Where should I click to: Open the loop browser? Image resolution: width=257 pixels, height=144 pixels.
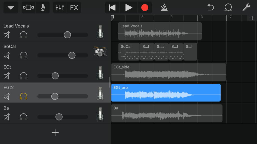coord(228,8)
